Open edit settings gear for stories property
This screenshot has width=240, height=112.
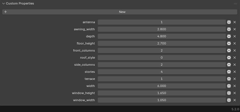pos(229,72)
